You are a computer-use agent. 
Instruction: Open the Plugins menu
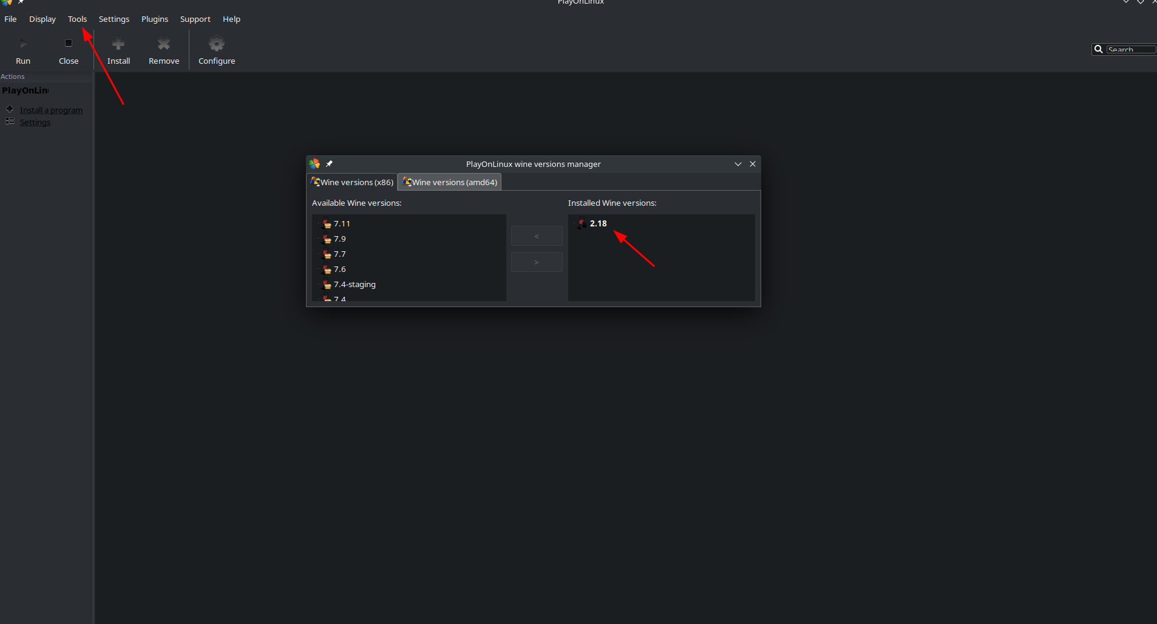pyautogui.click(x=155, y=19)
